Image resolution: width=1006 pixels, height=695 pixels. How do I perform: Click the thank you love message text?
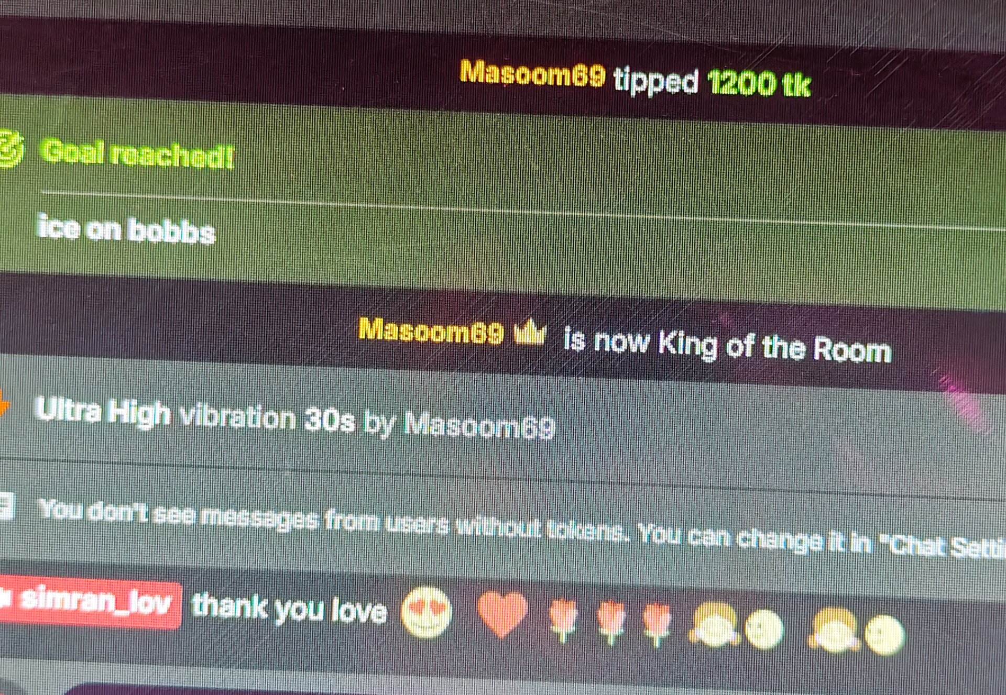289,609
